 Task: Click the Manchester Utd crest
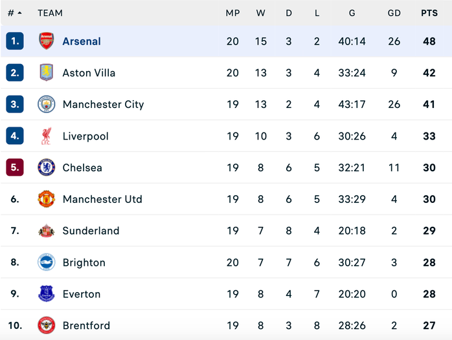point(47,199)
